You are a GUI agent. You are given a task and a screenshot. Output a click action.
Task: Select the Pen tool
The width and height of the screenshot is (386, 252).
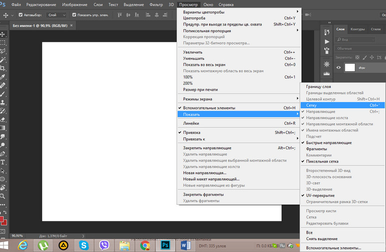[x=2, y=154]
